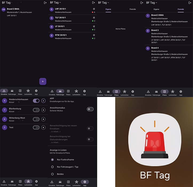Switch to Eigene tab above Brand 2 BMA plans
Viewport: 193px width, 187px height.
coord(156,9)
